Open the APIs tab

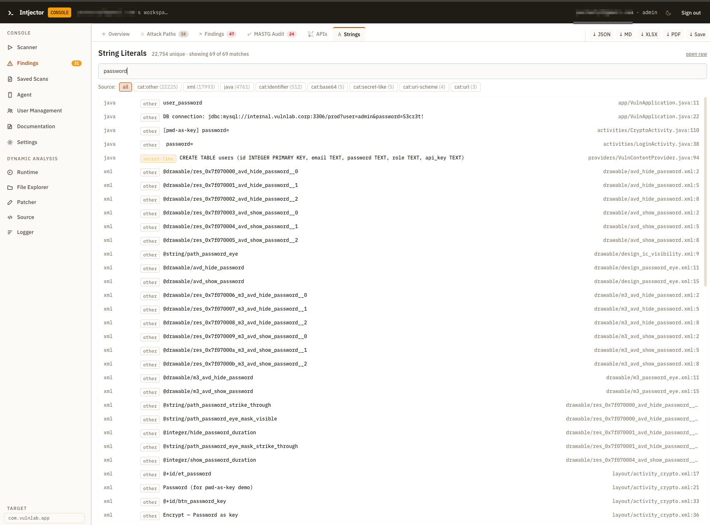(x=318, y=34)
